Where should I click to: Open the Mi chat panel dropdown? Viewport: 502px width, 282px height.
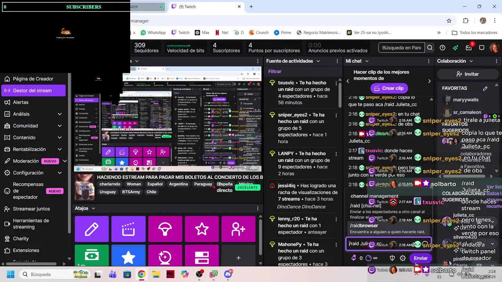coord(367,61)
